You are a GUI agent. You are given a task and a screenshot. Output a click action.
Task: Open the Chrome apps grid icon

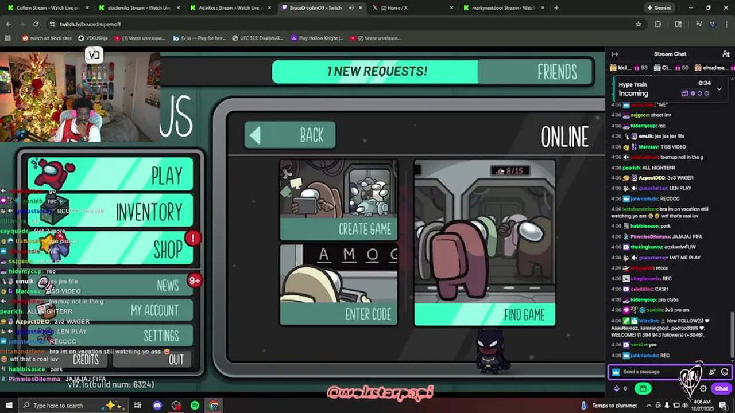tap(8, 38)
